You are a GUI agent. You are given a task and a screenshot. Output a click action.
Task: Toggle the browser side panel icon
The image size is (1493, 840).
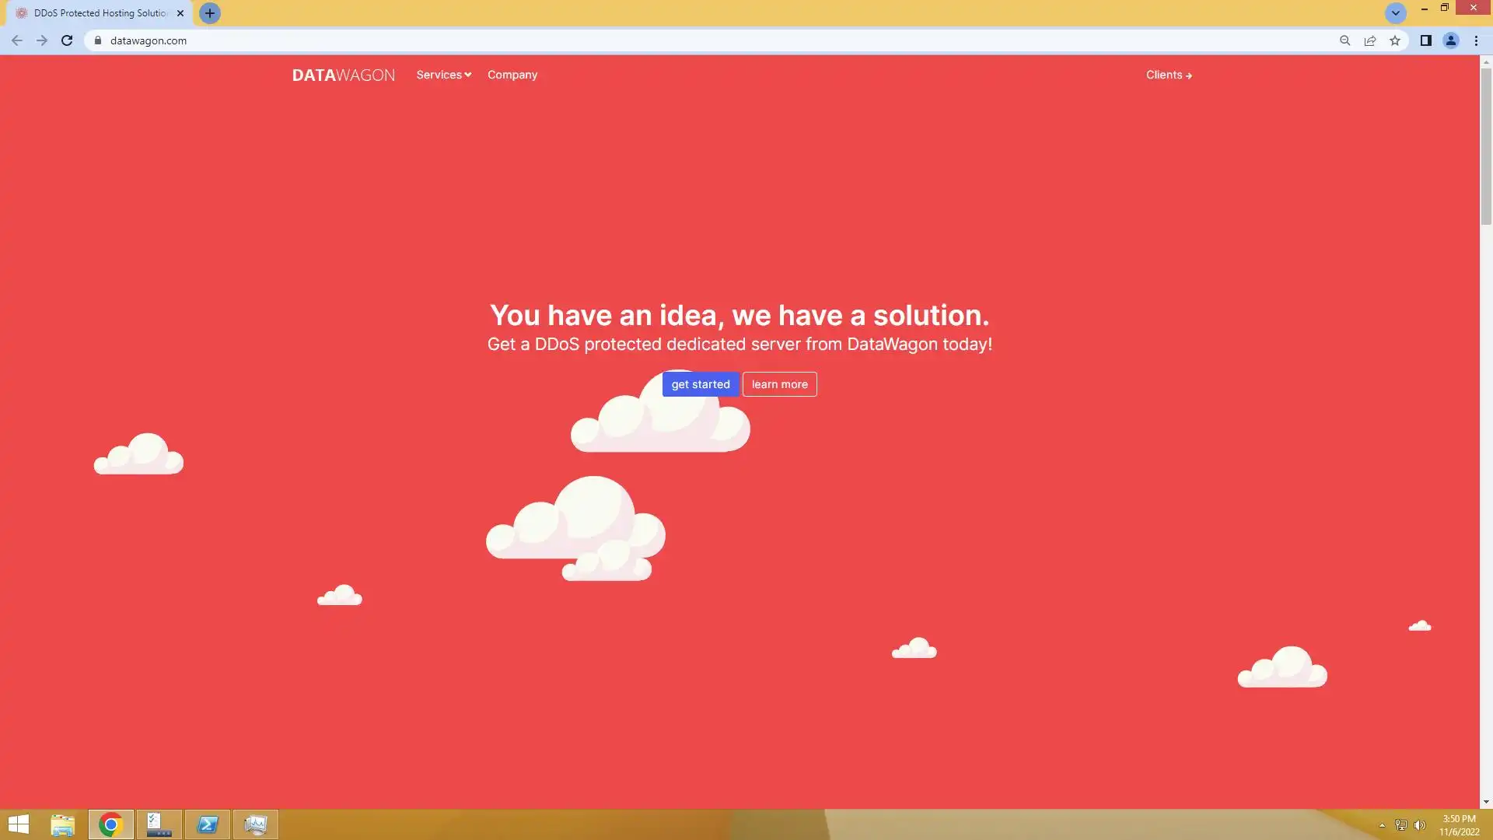pos(1425,40)
